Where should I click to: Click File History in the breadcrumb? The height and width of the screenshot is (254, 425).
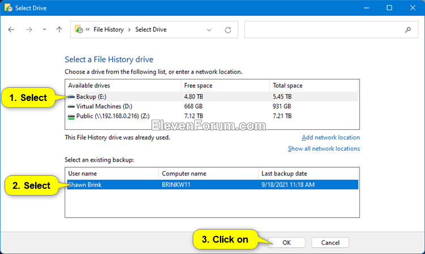coord(108,29)
